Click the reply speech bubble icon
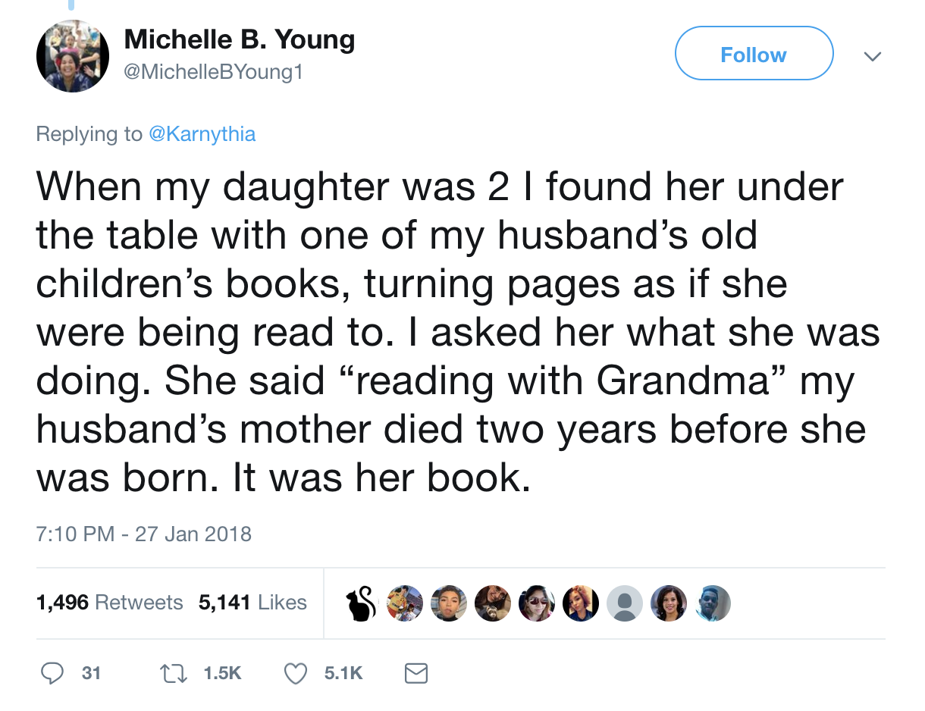 click(52, 673)
